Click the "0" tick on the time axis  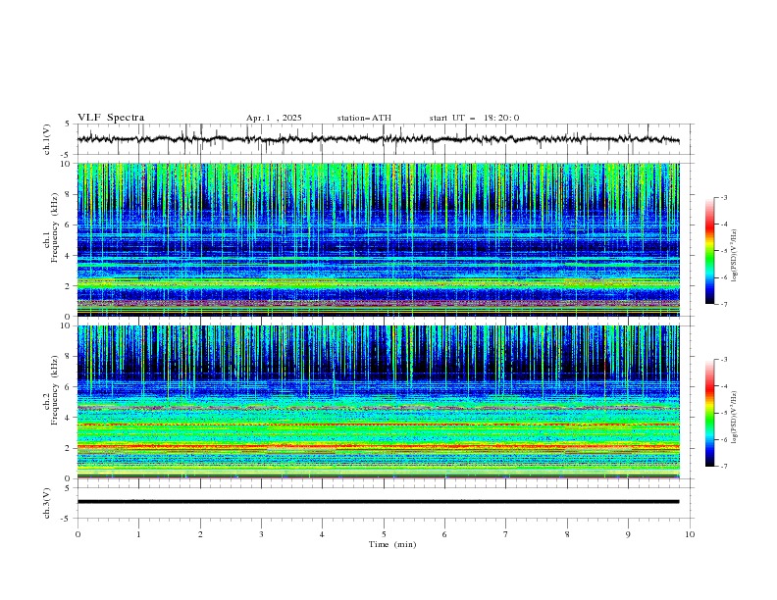[x=78, y=534]
